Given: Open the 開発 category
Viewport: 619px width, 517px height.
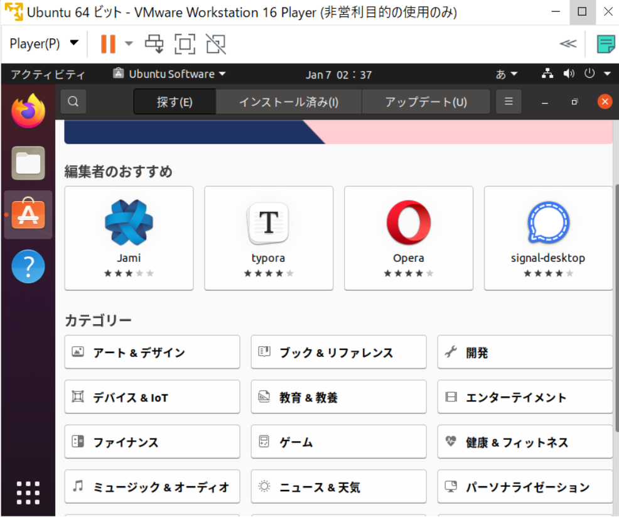Looking at the screenshot, I should tap(525, 352).
